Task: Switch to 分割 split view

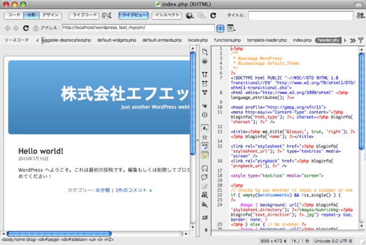Action: [x=31, y=15]
